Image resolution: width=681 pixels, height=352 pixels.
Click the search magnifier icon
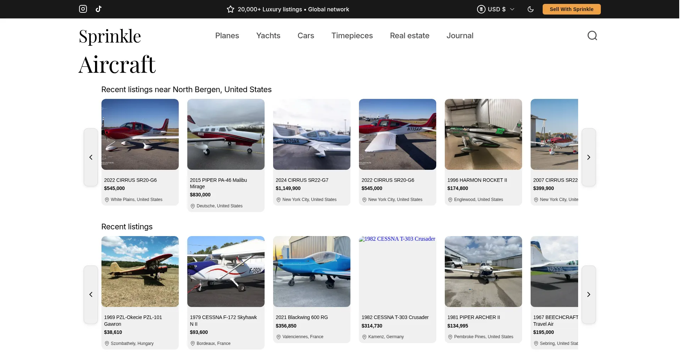tap(592, 35)
